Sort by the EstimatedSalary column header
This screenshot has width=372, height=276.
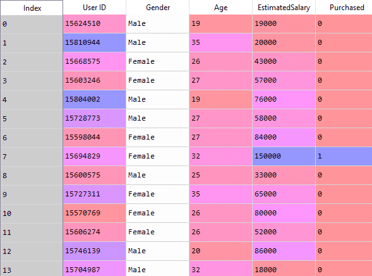284,8
